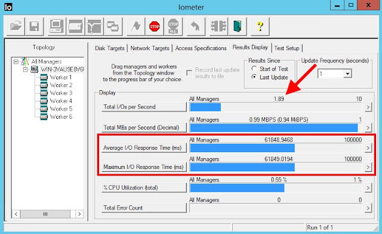Expand options arrow for Total MBs per Second
The width and height of the screenshot is (382, 234).
[368, 128]
